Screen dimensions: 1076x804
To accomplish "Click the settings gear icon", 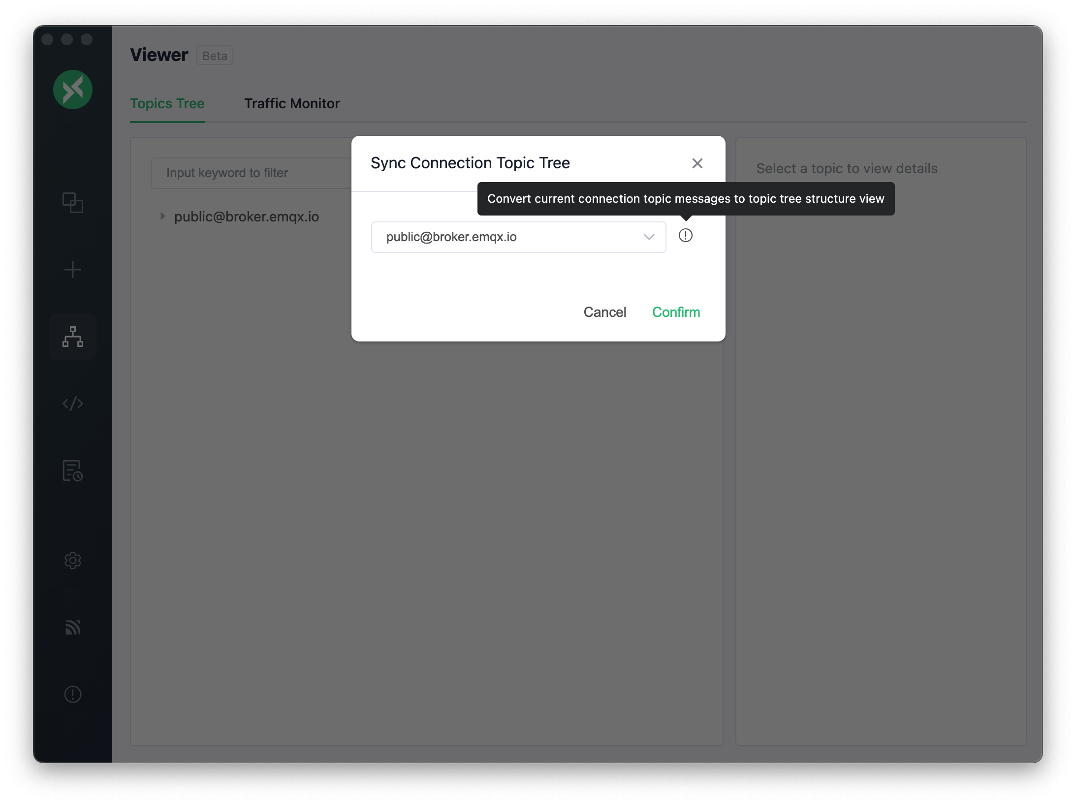I will pos(73,560).
